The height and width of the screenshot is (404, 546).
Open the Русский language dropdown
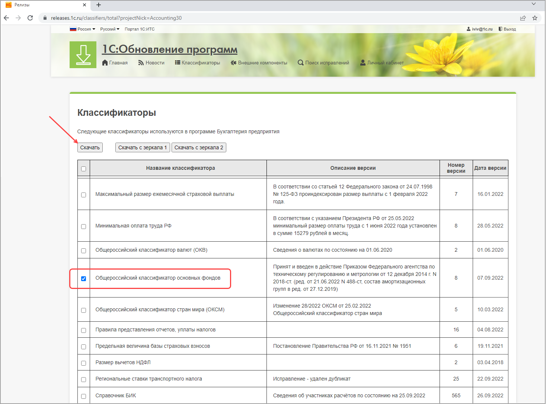[110, 29]
